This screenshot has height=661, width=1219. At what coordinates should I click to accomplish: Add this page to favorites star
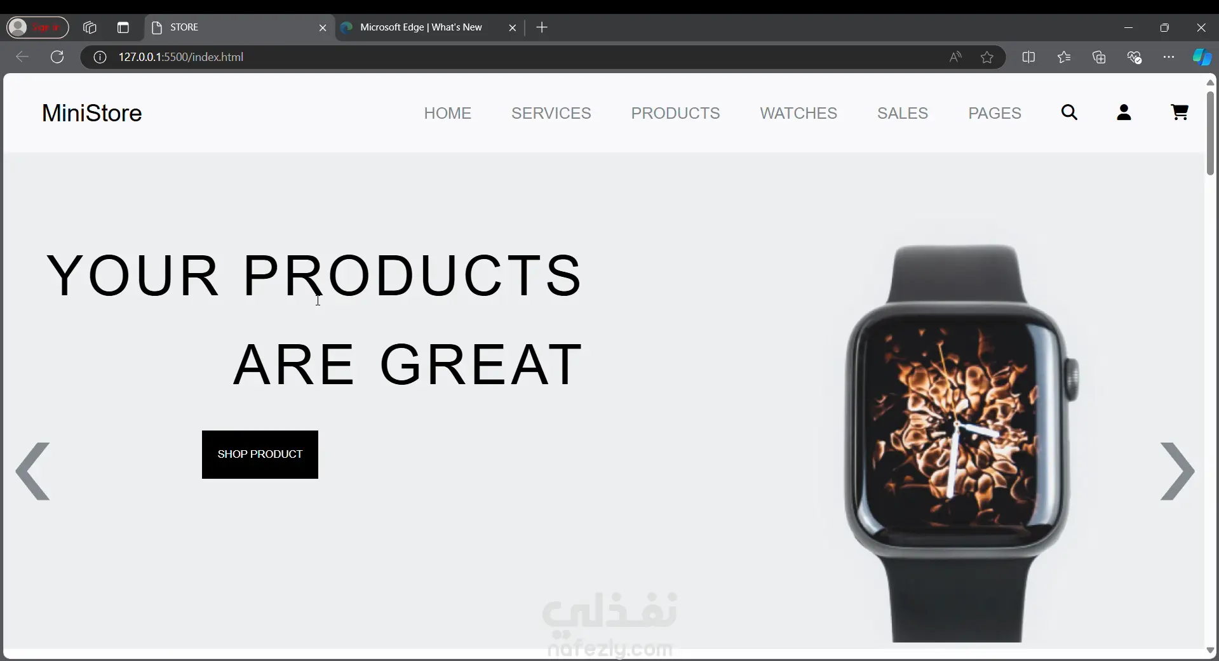[x=987, y=57]
